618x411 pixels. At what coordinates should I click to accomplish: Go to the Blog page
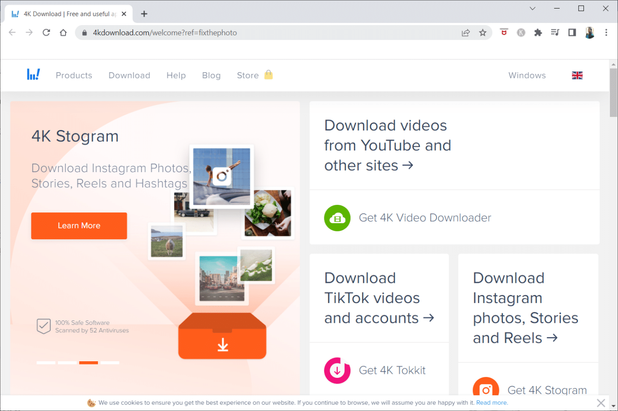point(211,75)
